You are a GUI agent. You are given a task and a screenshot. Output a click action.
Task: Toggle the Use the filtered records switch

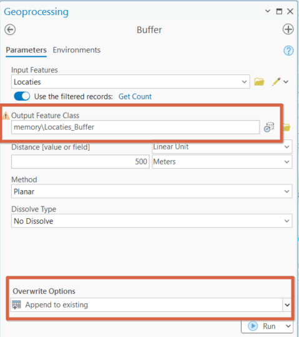(22, 96)
